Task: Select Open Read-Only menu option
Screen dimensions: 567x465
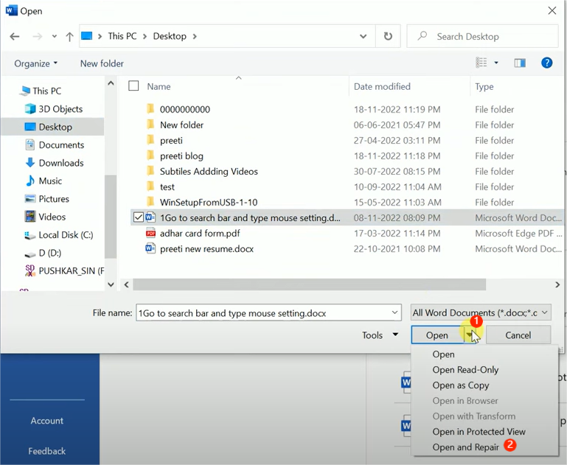Action: (465, 370)
